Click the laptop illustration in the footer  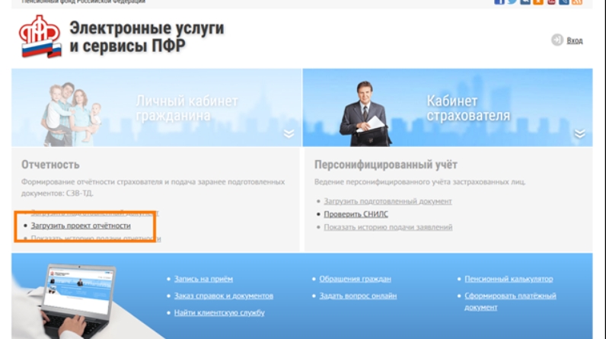pyautogui.click(x=80, y=293)
